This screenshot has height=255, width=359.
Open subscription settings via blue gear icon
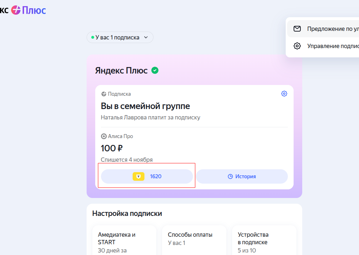(x=284, y=94)
